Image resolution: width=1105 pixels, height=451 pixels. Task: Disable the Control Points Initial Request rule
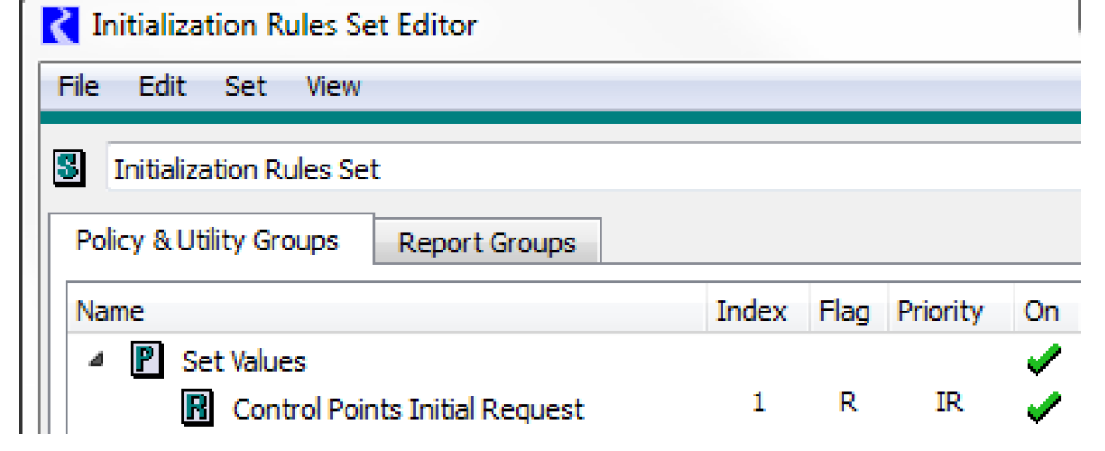click(1043, 408)
